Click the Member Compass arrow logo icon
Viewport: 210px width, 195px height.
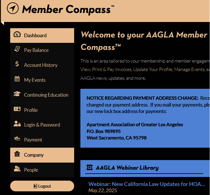[12, 9]
